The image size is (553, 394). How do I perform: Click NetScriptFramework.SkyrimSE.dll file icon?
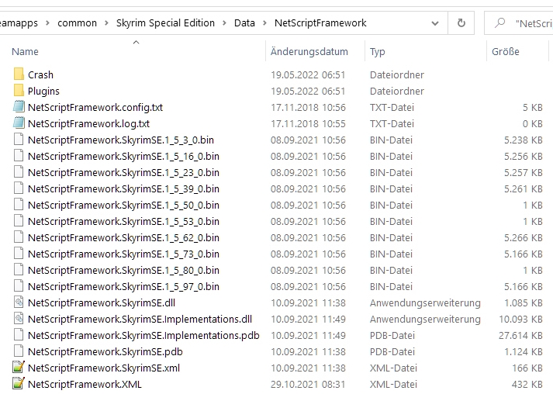pyautogui.click(x=19, y=302)
